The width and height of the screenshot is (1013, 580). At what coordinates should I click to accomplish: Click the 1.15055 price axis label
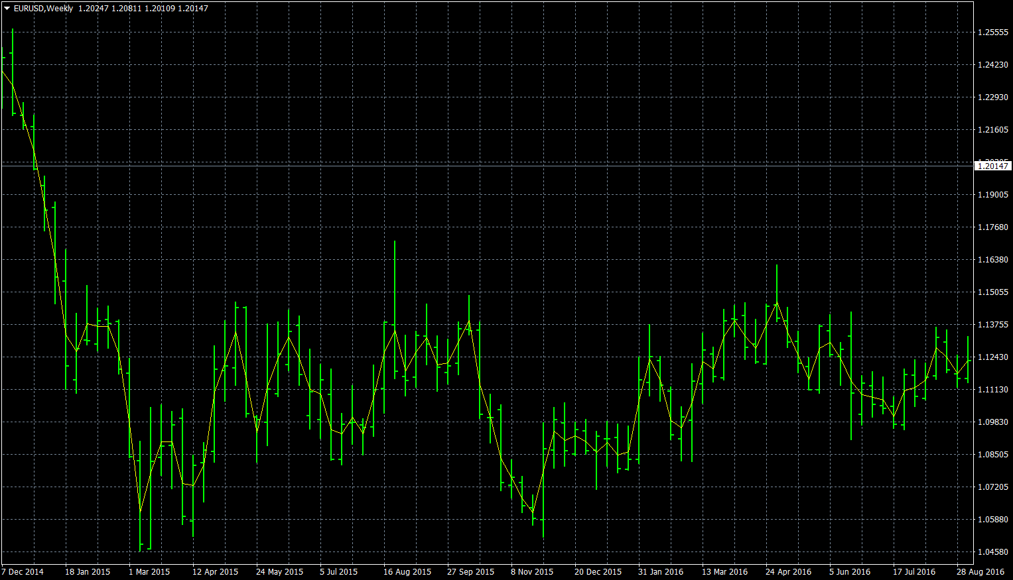click(x=993, y=292)
